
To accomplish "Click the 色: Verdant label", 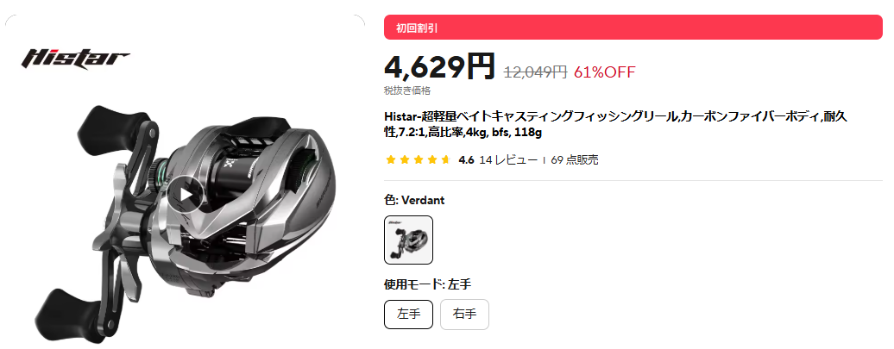I will (414, 201).
